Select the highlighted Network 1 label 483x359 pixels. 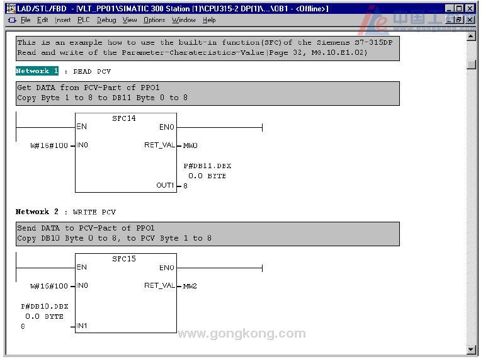pos(37,71)
